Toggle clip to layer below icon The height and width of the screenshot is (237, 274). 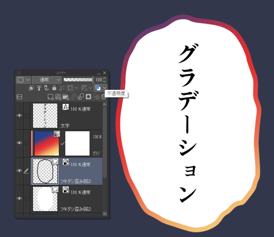click(x=31, y=88)
